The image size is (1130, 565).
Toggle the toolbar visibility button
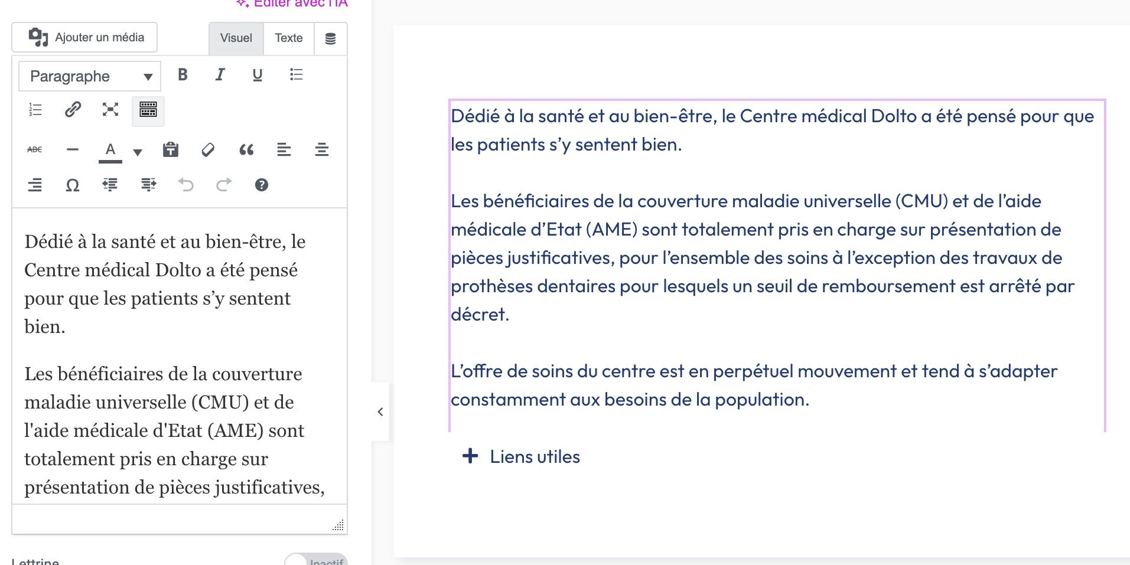point(148,110)
